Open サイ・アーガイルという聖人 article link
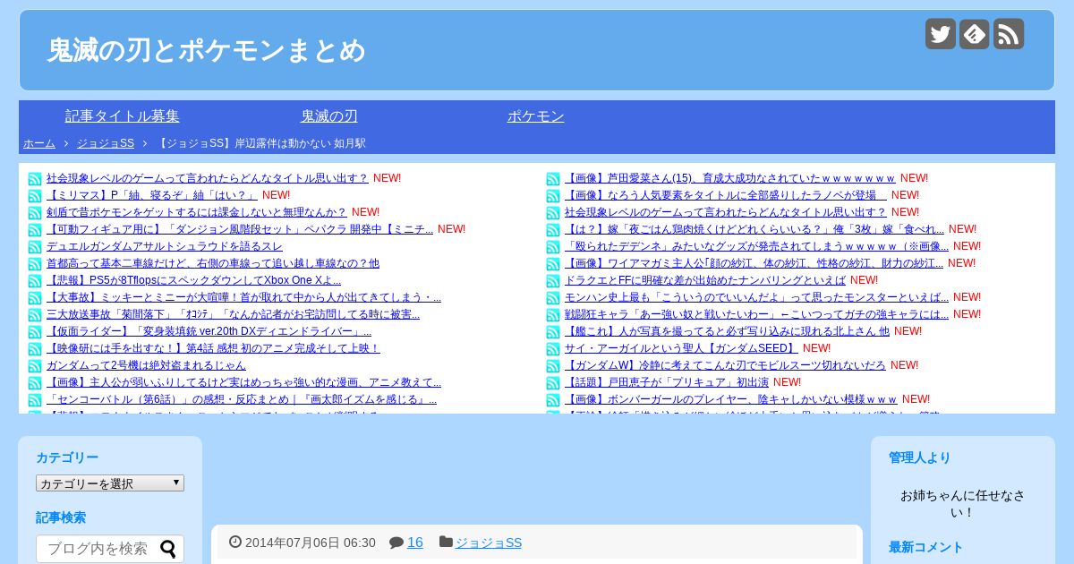Image resolution: width=1074 pixels, height=564 pixels. (x=681, y=348)
